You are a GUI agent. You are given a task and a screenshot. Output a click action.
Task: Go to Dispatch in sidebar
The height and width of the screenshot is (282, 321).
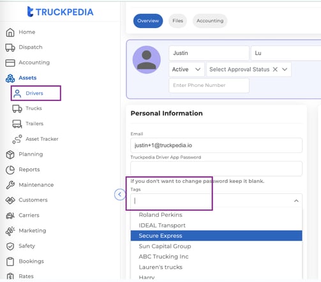31,47
